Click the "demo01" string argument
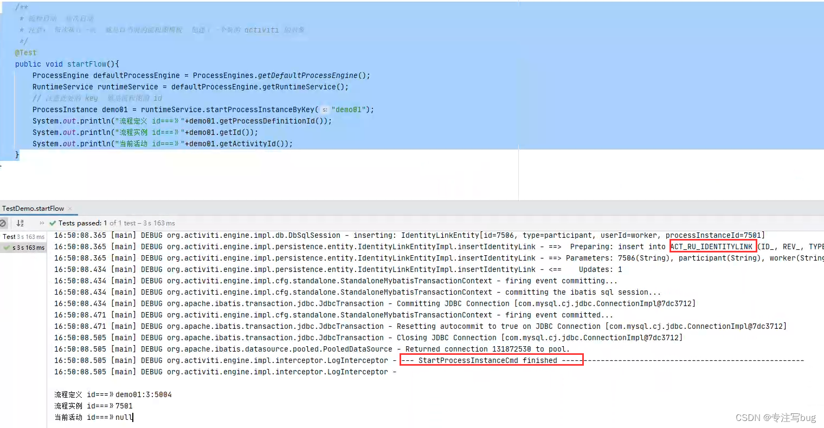This screenshot has width=824, height=428. pyautogui.click(x=348, y=109)
